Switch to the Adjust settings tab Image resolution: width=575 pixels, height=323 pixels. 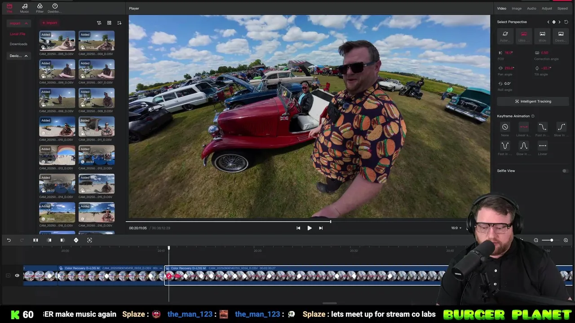pos(547,9)
